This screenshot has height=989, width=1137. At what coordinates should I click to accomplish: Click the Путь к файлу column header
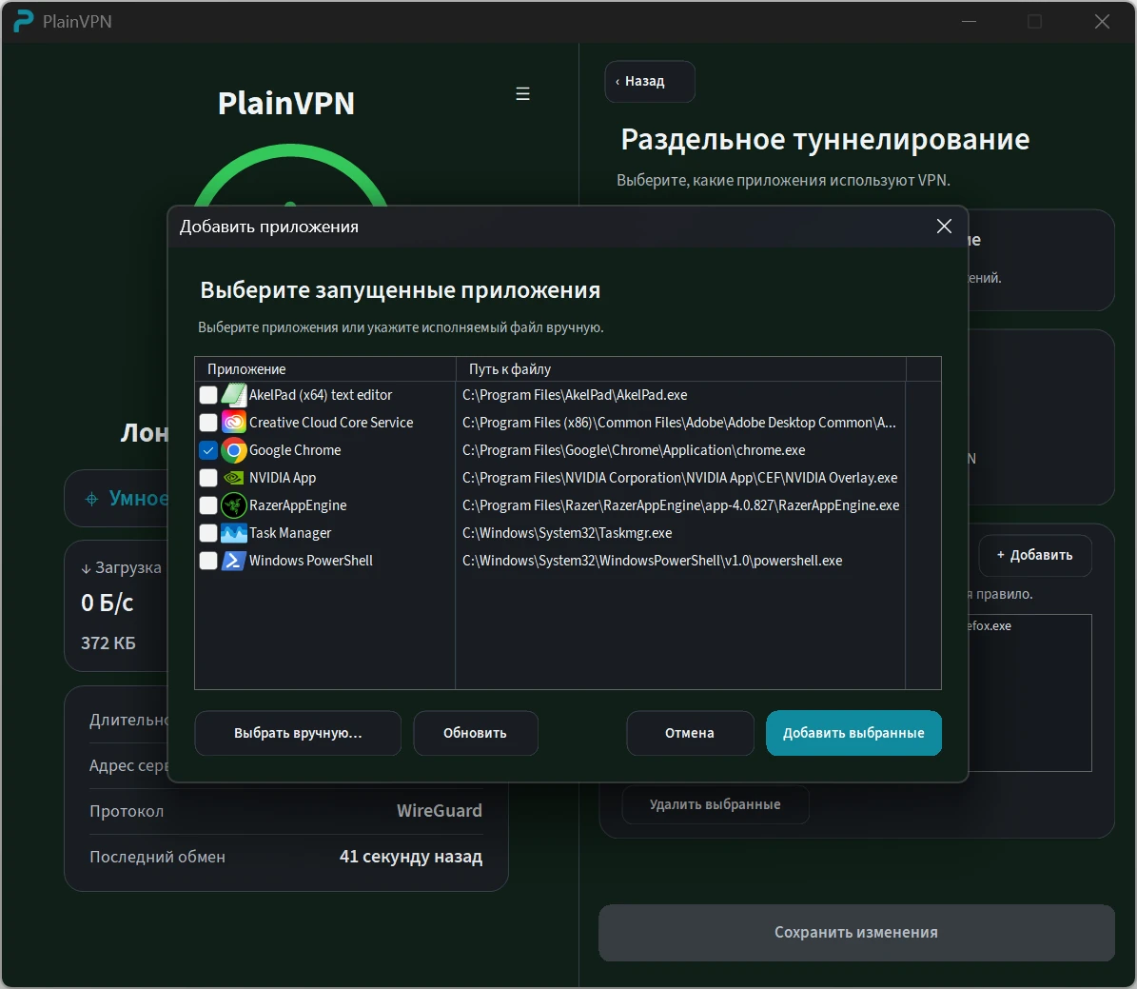(x=681, y=368)
